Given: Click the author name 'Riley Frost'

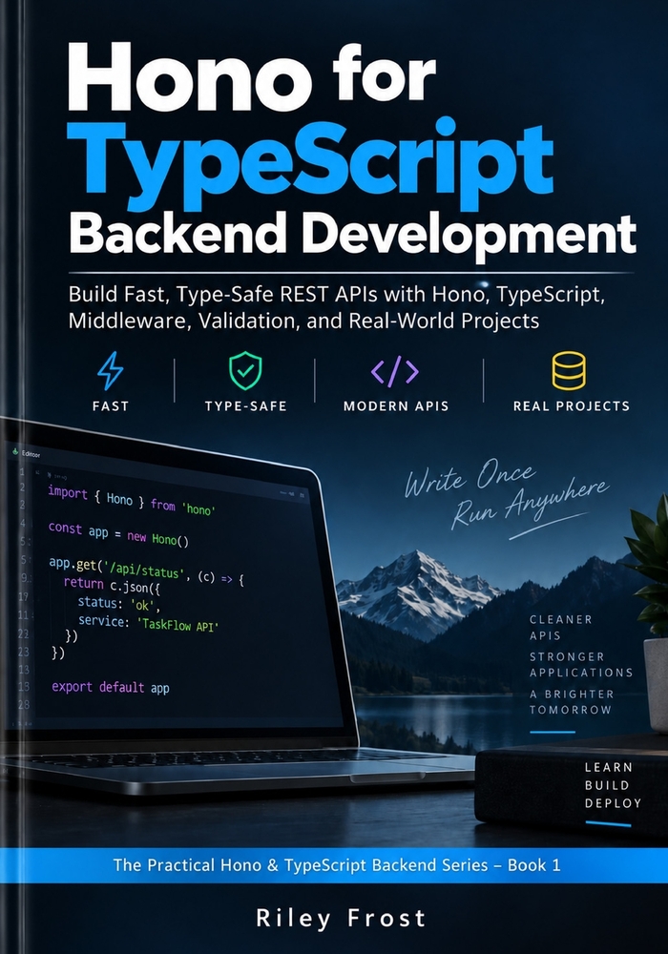Looking at the screenshot, I should 341,918.
